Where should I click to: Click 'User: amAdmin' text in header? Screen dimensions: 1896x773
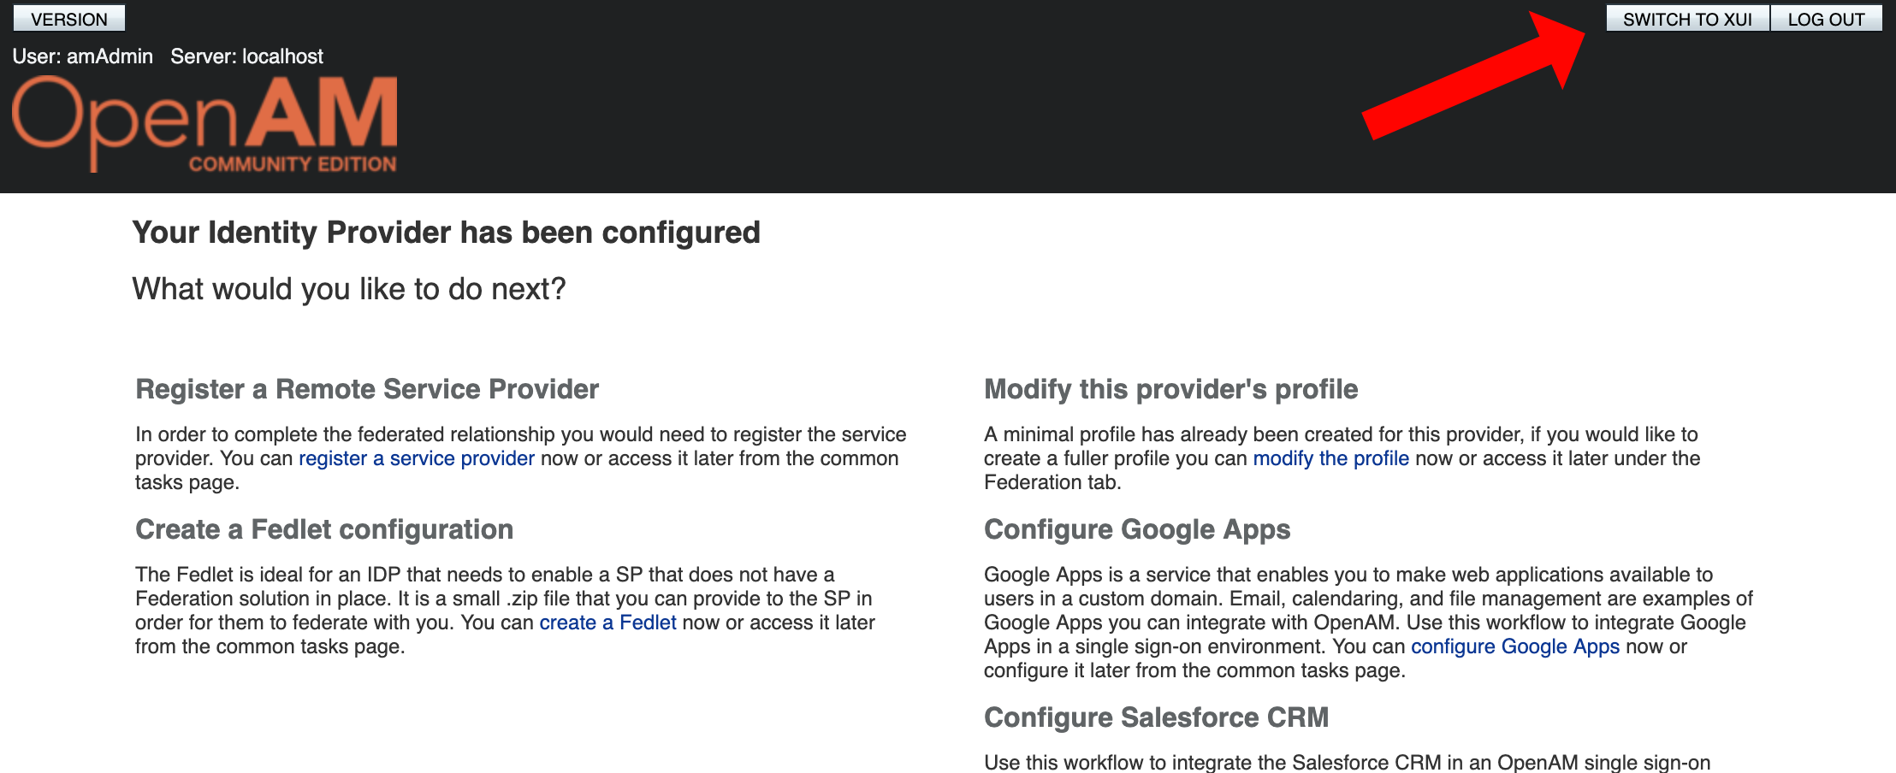click(83, 56)
